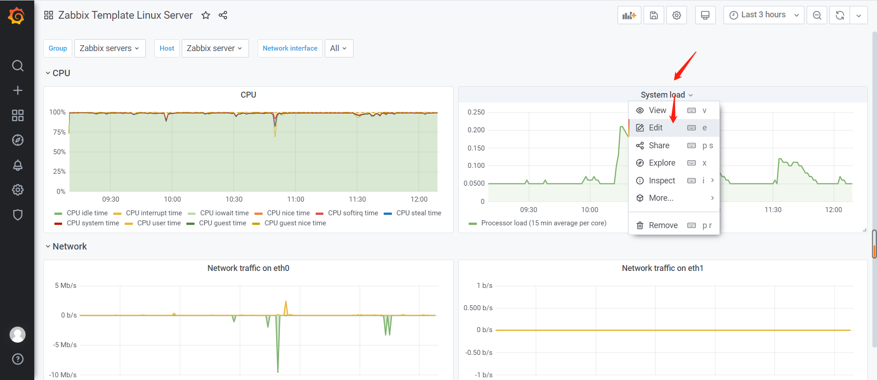Star the dashboard as favorite
This screenshot has height=380, width=877.
tap(206, 16)
